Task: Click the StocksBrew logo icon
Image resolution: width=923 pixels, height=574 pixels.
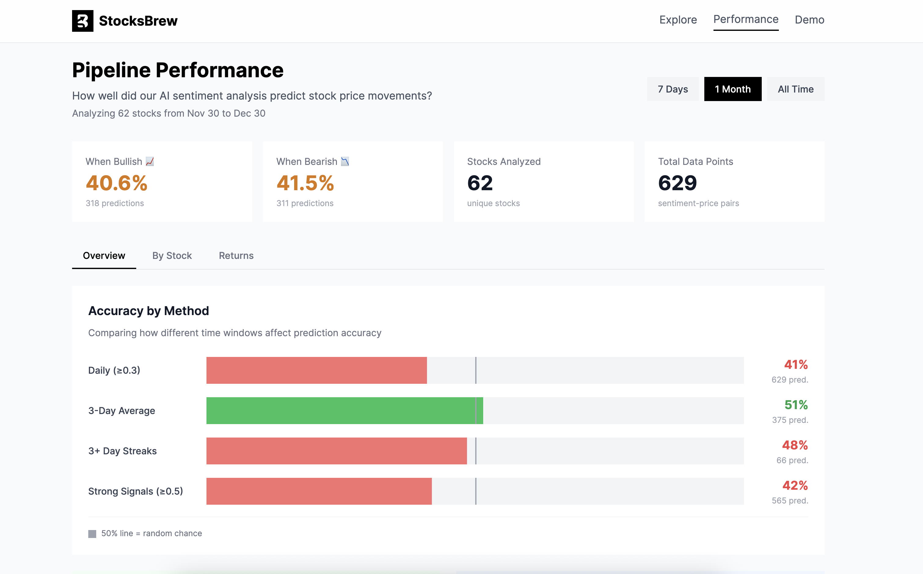Action: (x=82, y=21)
